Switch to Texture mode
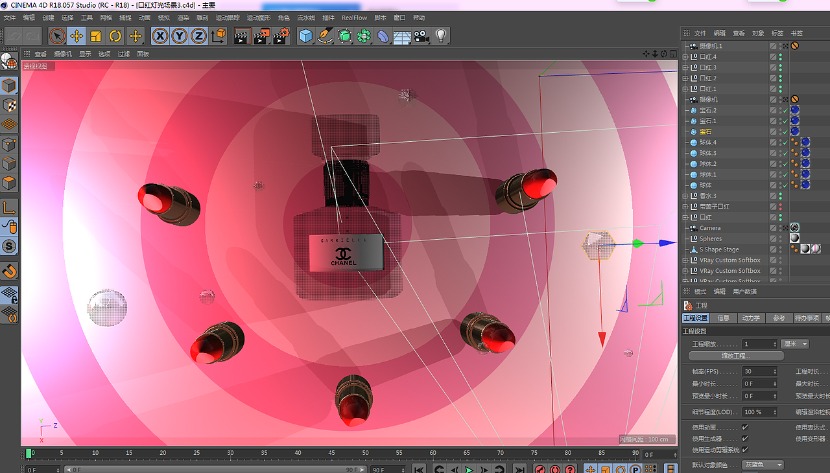Image resolution: width=830 pixels, height=473 pixels. [x=9, y=105]
